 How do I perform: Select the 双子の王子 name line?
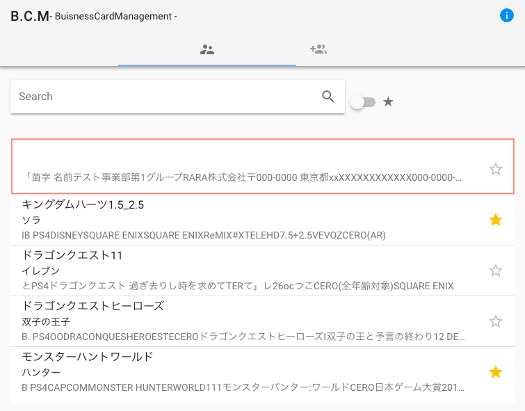click(x=46, y=321)
